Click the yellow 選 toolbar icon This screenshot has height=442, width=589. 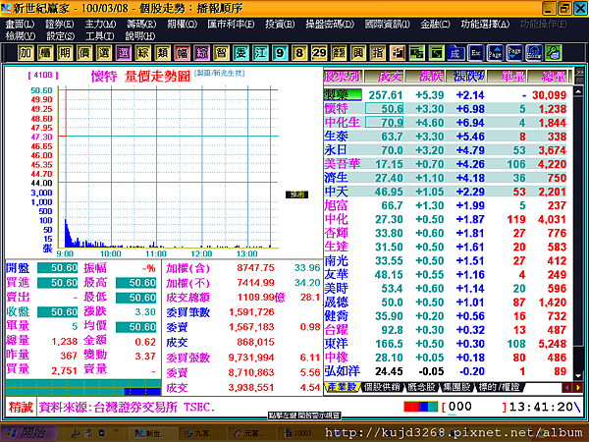[x=104, y=53]
